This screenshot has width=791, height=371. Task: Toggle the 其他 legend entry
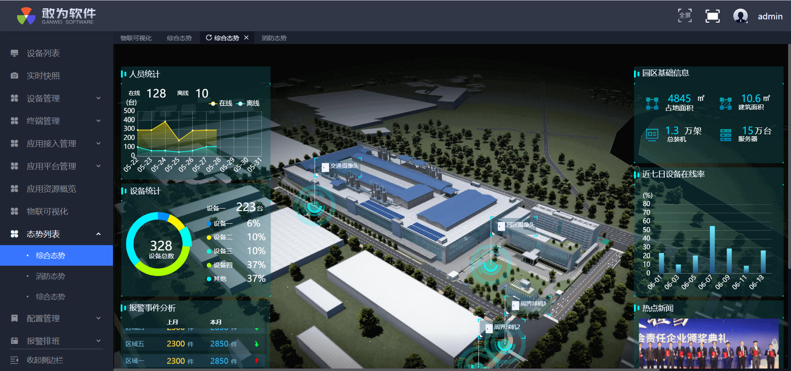coord(217,279)
